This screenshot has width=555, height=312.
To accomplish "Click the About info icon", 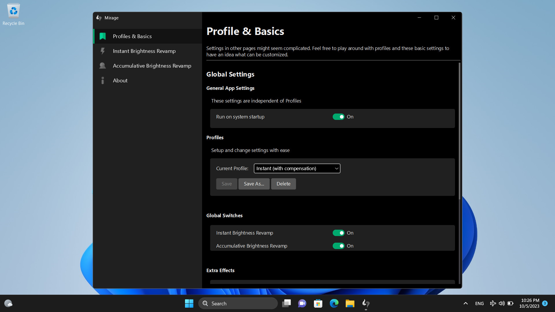I will [103, 81].
